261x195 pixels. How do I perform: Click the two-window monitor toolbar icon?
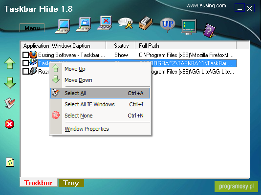(84, 24)
